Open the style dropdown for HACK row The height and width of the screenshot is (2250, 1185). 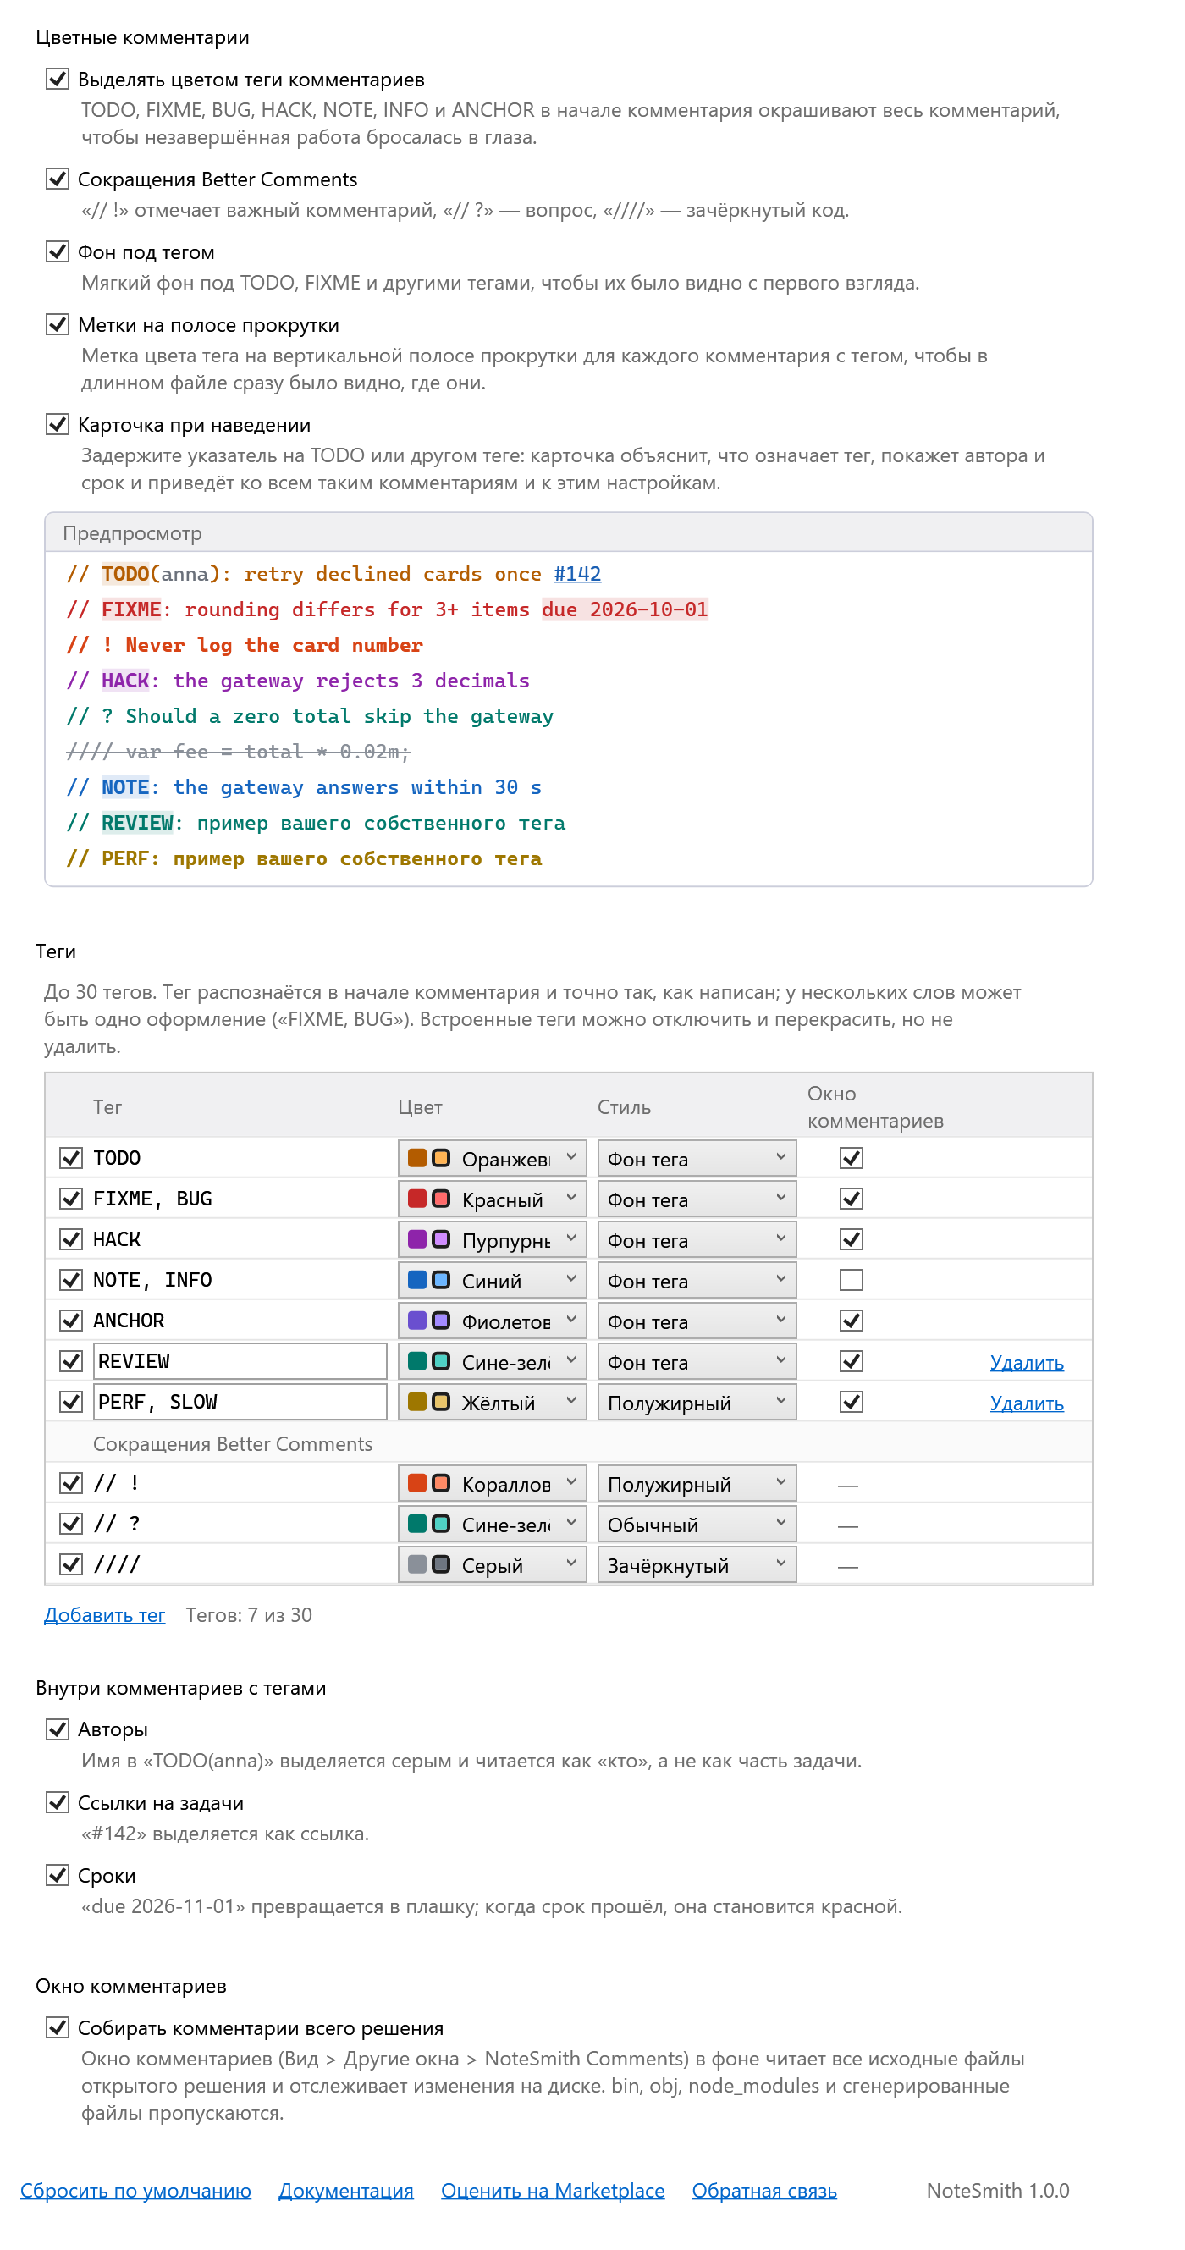tap(697, 1239)
